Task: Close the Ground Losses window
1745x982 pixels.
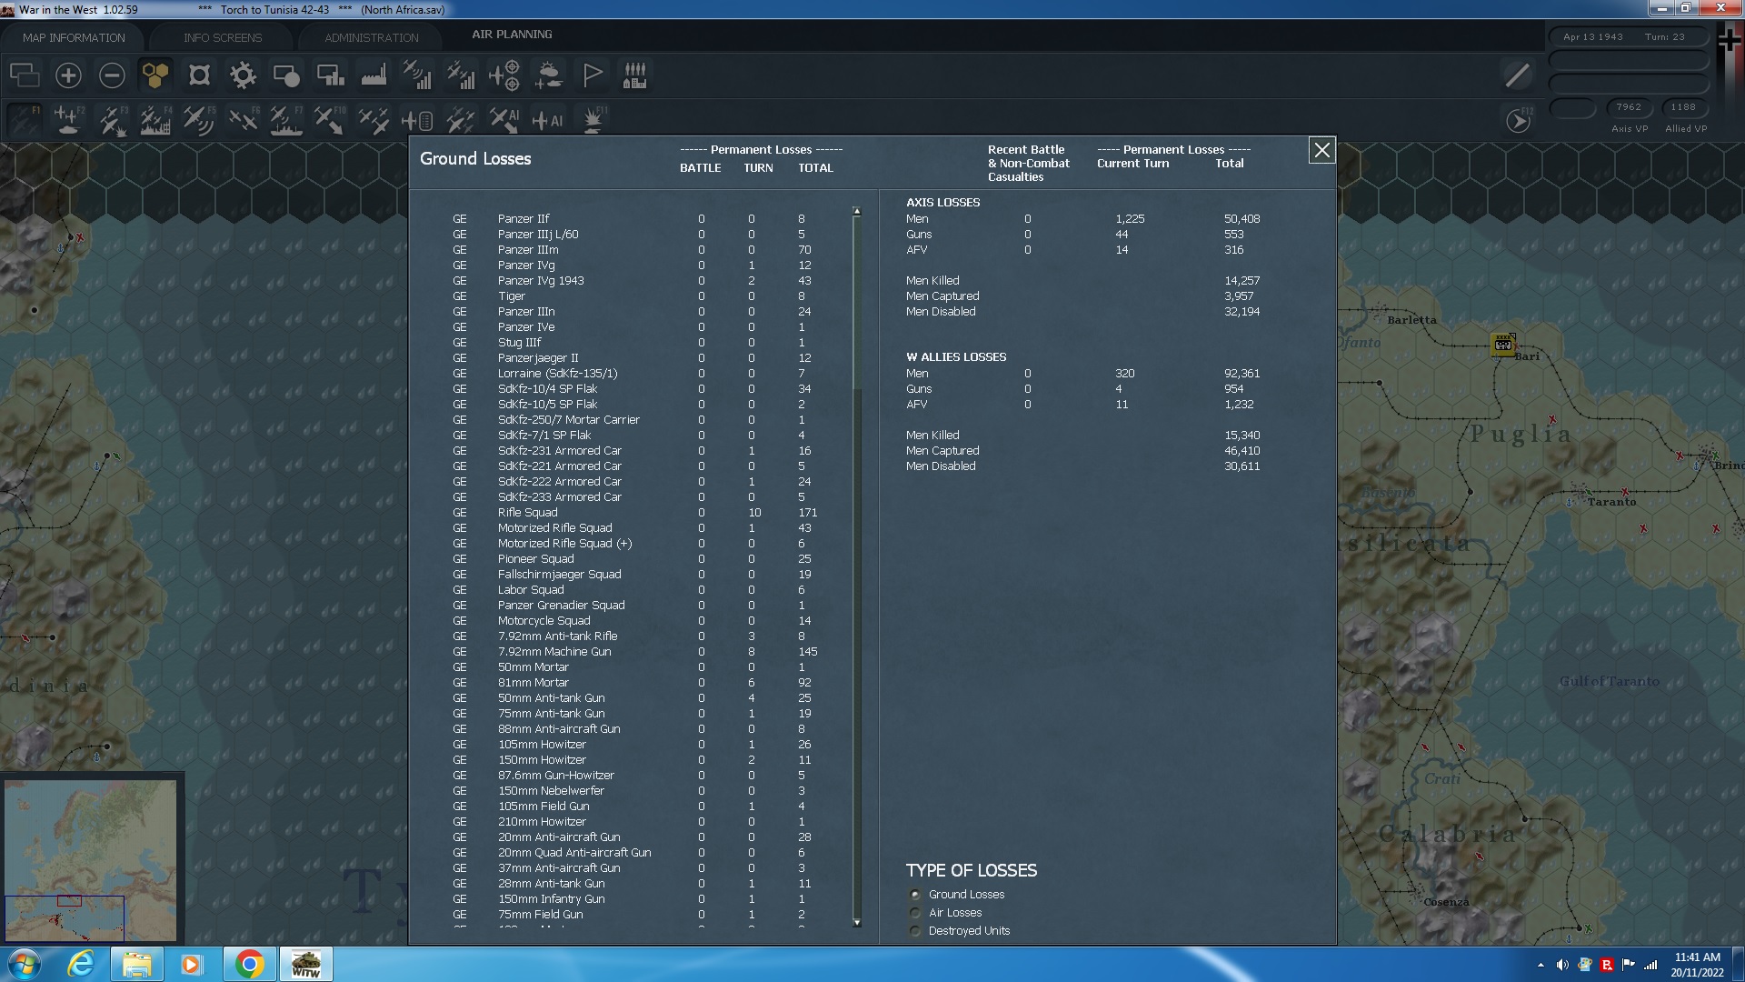Action: [1322, 151]
